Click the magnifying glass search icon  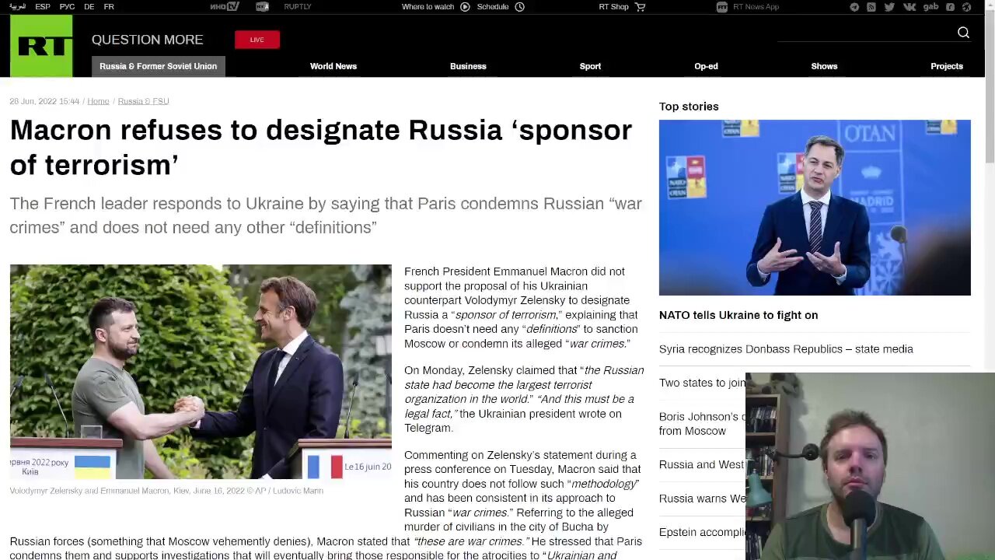(963, 32)
